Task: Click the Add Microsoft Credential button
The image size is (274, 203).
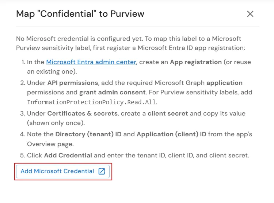Action: pos(63,171)
